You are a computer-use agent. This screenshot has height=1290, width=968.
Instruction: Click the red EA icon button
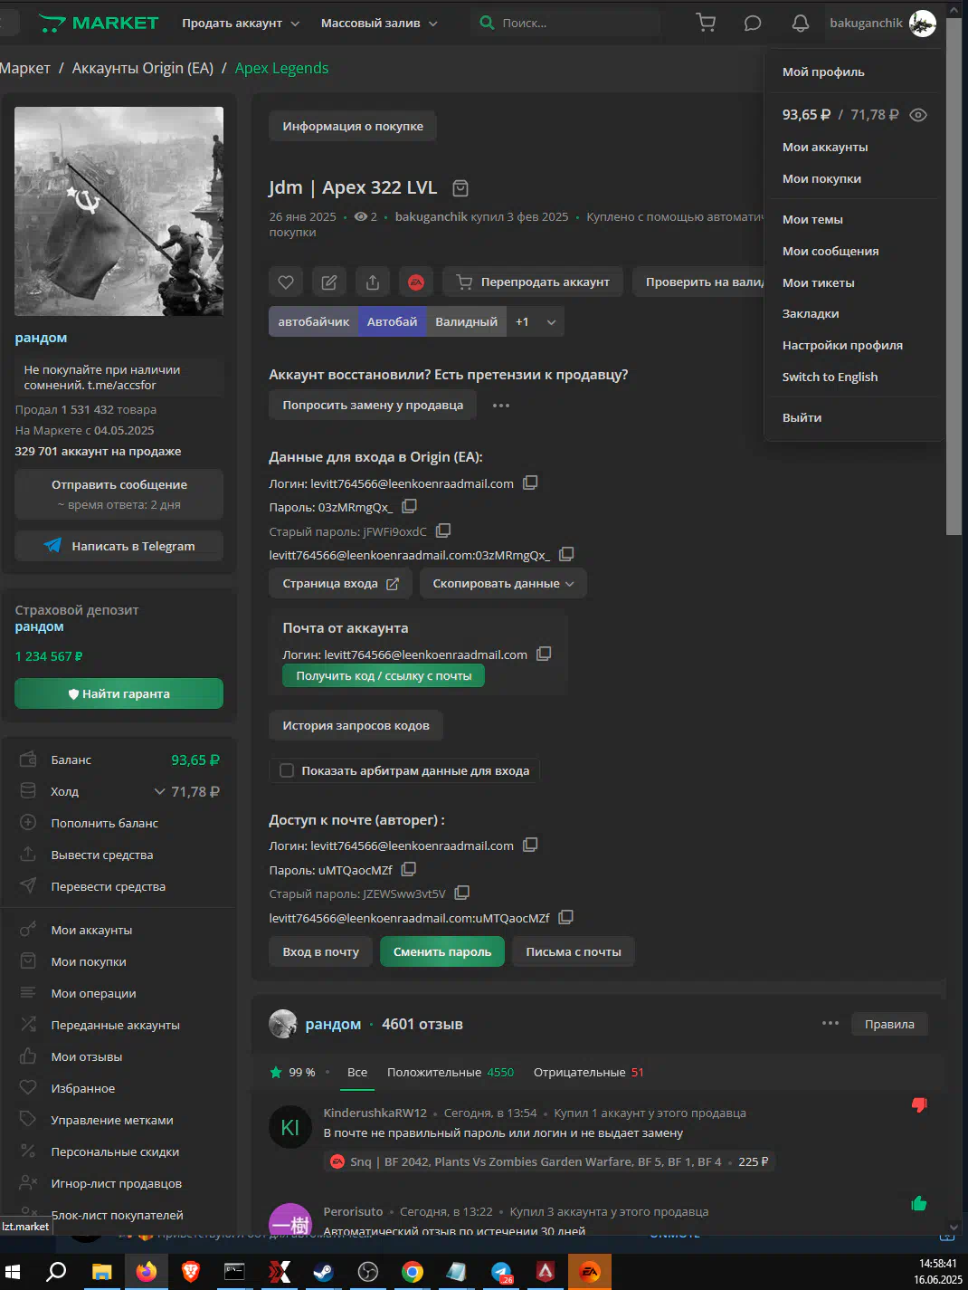pyautogui.click(x=416, y=282)
